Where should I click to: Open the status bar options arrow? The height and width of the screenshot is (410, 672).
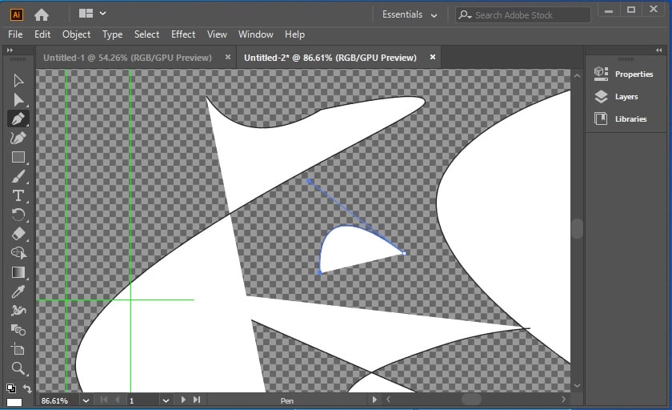pyautogui.click(x=374, y=400)
